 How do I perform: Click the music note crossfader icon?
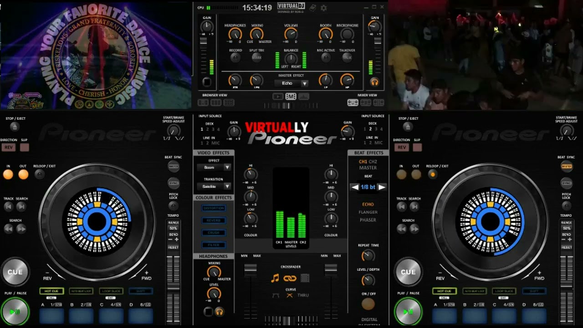[x=275, y=278]
